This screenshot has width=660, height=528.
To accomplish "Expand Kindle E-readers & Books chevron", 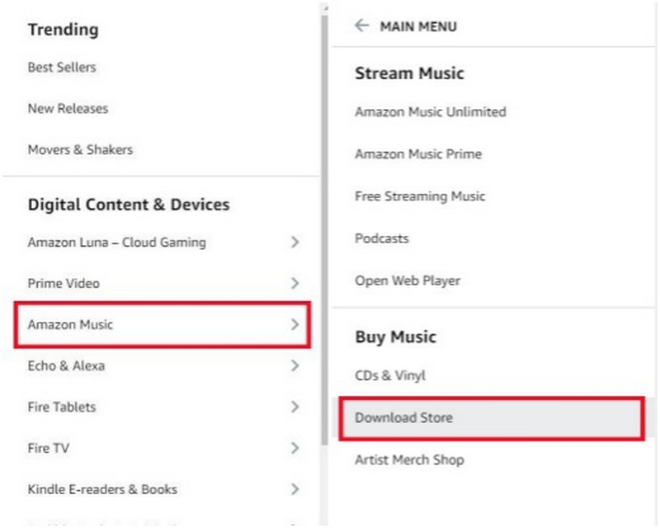I will 295,490.
